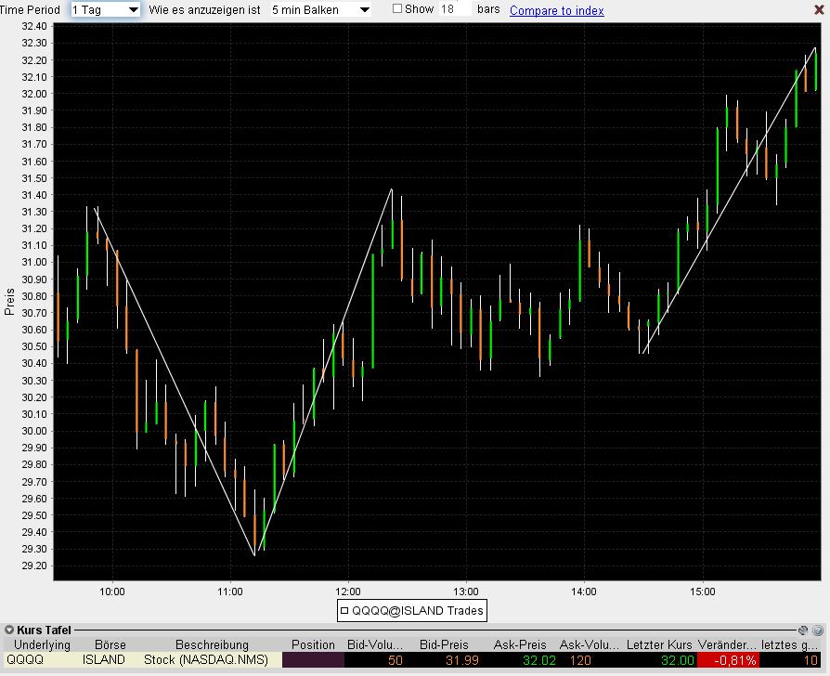Click the 29.20 price axis label

coord(33,565)
